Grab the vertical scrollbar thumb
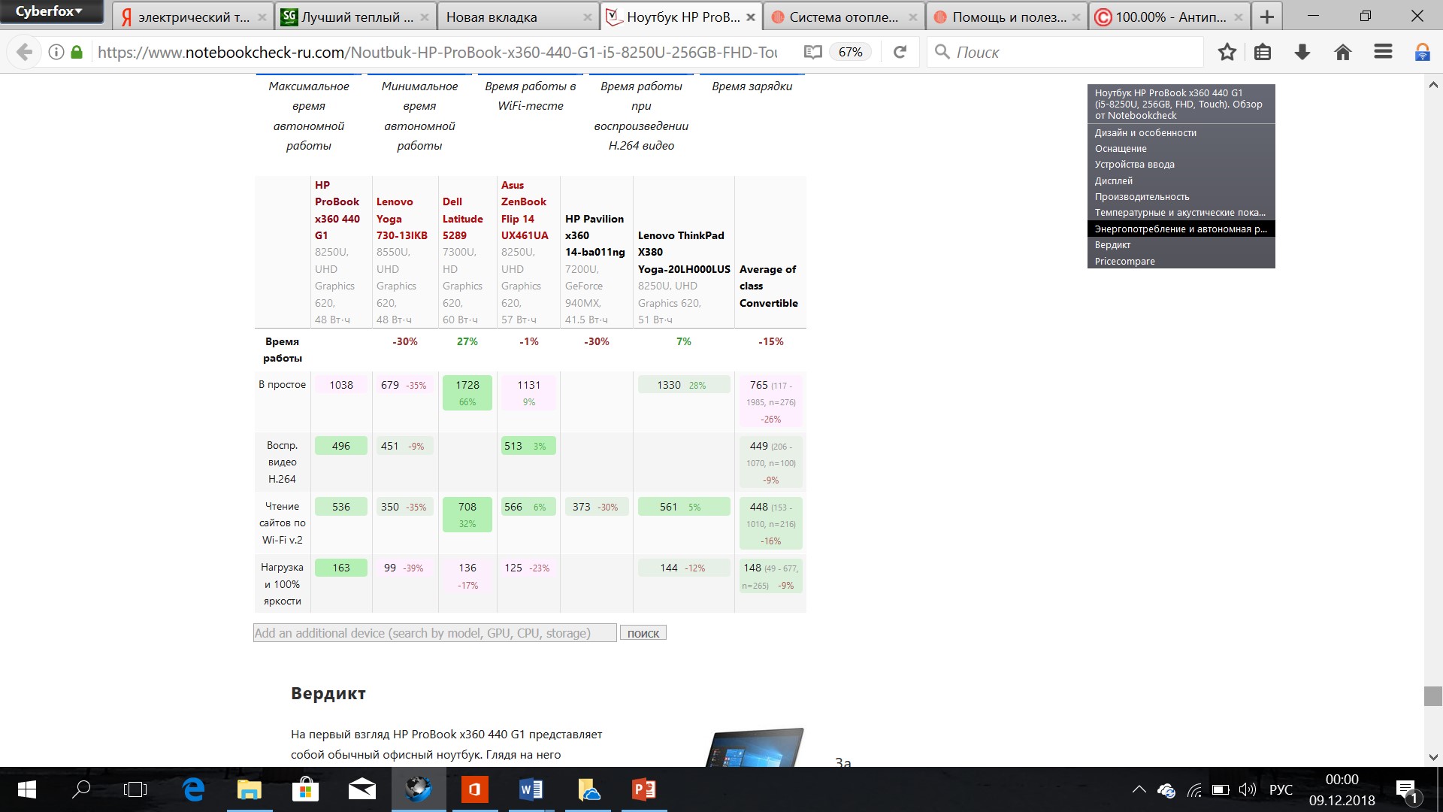 1432,695
